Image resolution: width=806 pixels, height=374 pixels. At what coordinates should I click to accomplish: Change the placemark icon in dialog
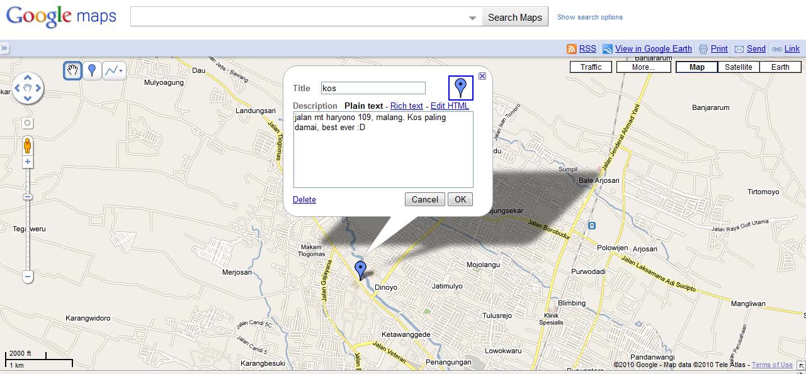pyautogui.click(x=461, y=88)
